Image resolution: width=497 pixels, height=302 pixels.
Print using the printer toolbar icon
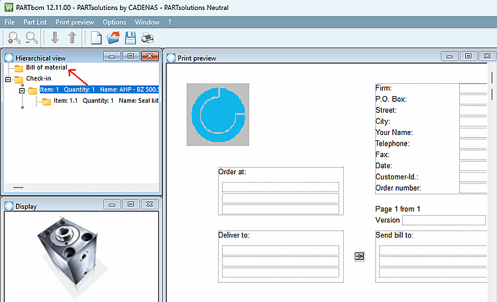[x=147, y=38]
